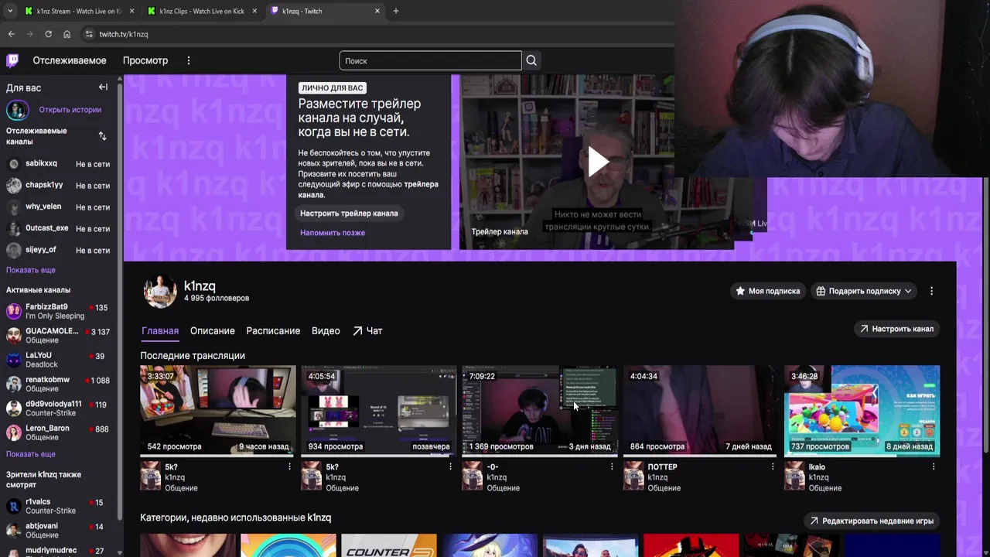990x557 pixels.
Task: Open r1valcs channel in sidebar
Action: 59,507
